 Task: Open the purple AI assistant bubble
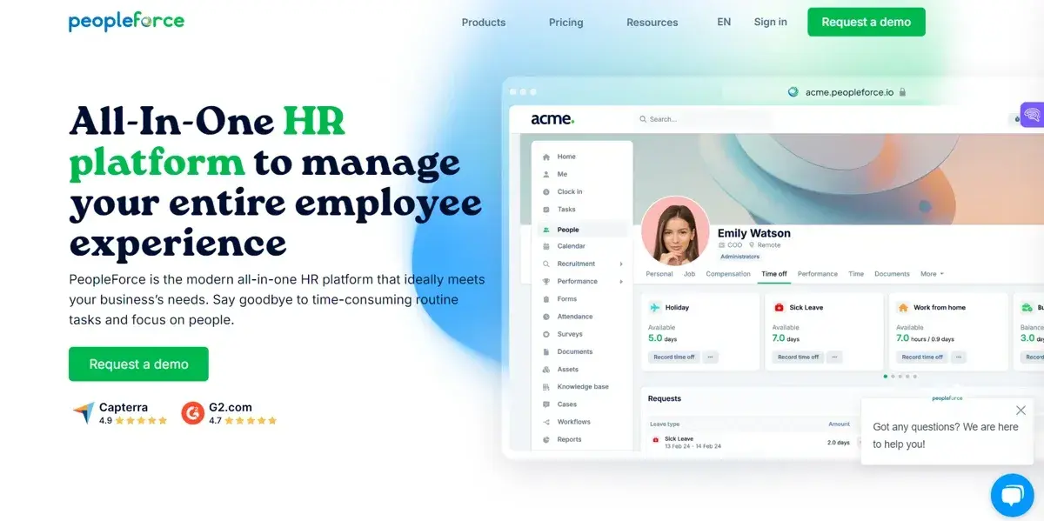tap(1031, 114)
